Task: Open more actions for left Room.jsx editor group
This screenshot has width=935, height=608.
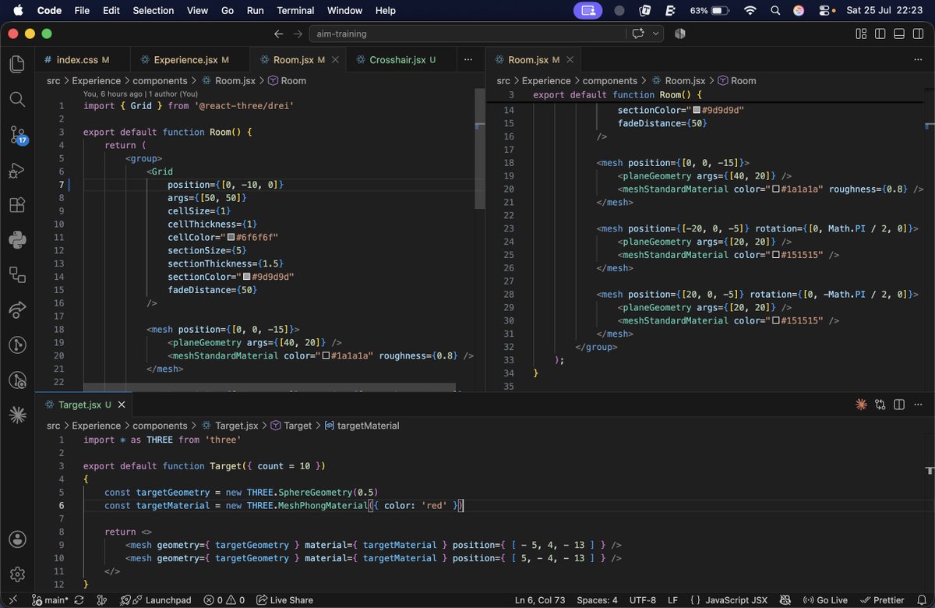Action: [x=467, y=59]
